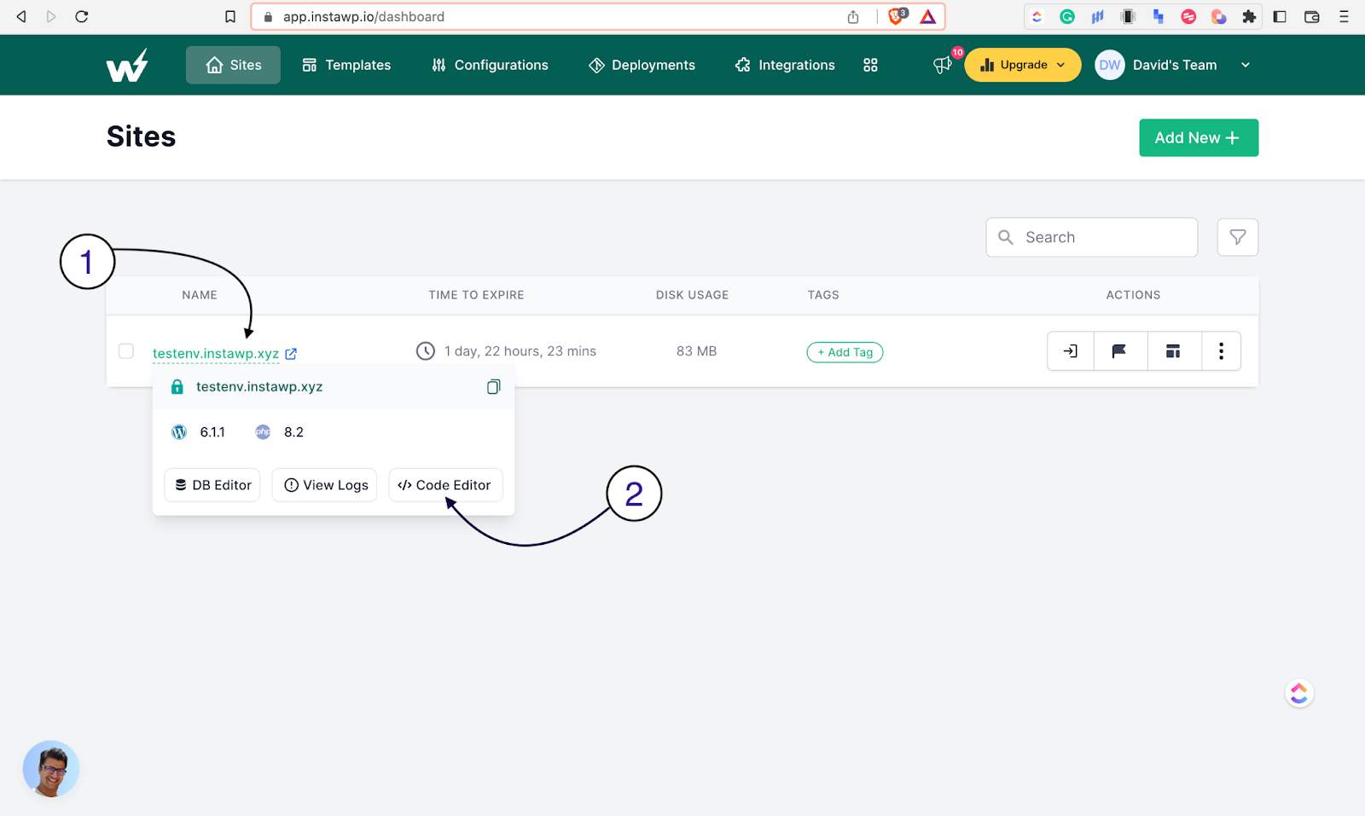Go to the Sites tab

[x=233, y=65]
